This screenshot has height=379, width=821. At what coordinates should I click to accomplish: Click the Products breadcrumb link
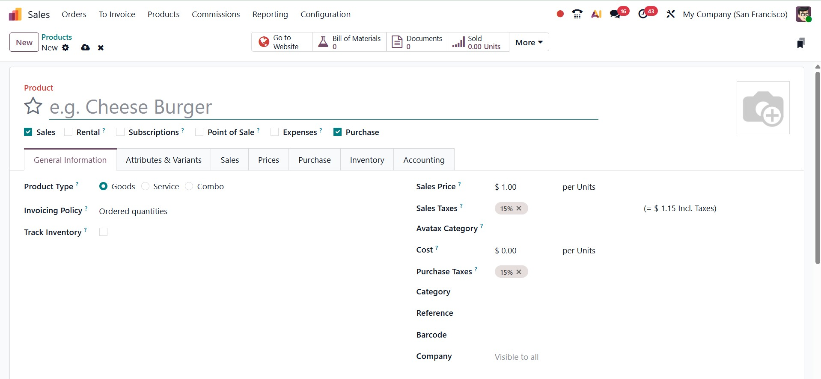(x=57, y=37)
